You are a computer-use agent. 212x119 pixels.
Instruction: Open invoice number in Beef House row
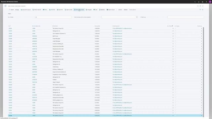[x=10, y=36]
